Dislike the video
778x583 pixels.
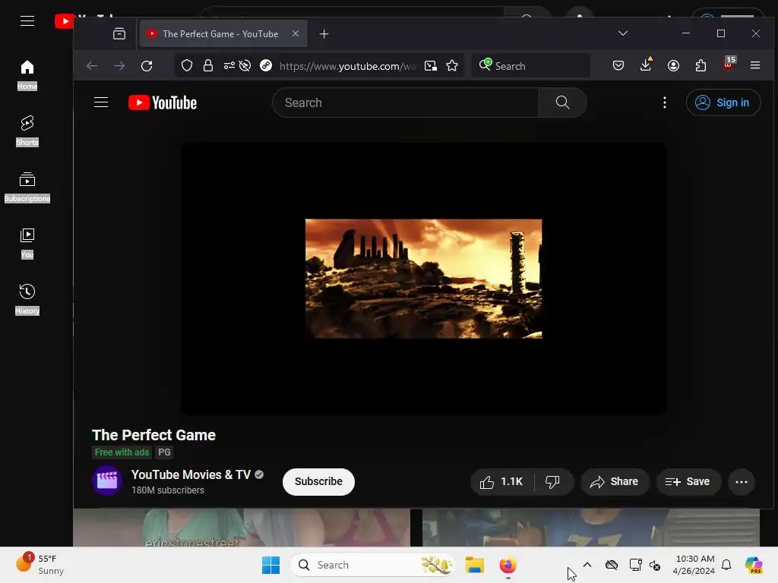point(553,481)
